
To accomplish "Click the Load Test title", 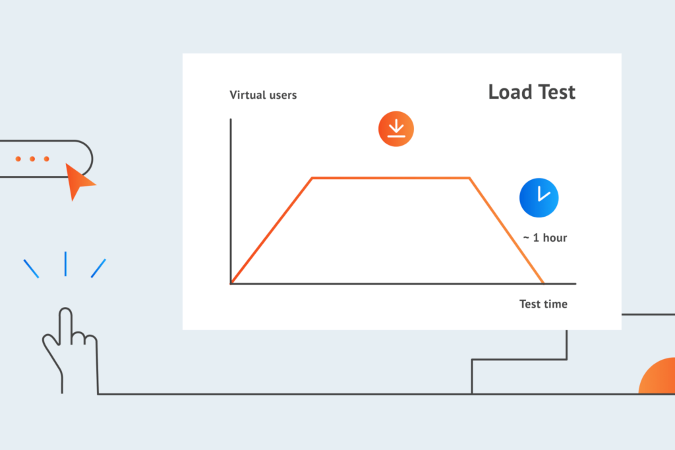I will click(532, 92).
